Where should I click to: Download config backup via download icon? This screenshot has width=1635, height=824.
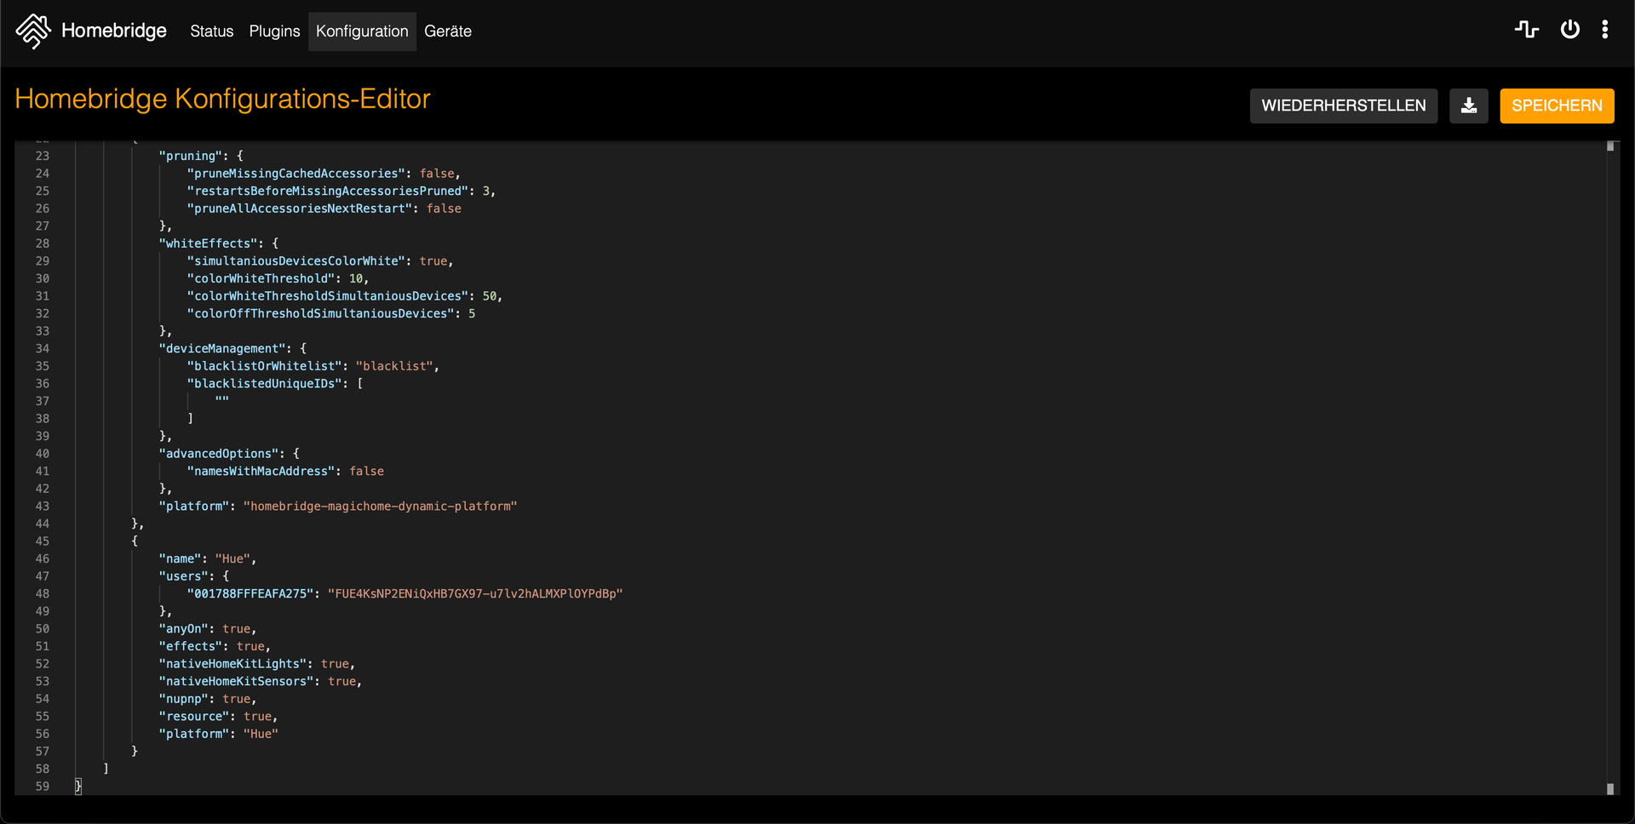pyautogui.click(x=1468, y=106)
